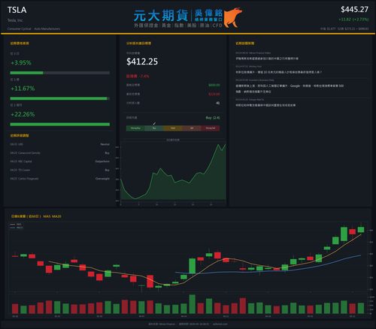Click the $412.25 average target price
The height and width of the screenshot is (329, 376).
[142, 62]
